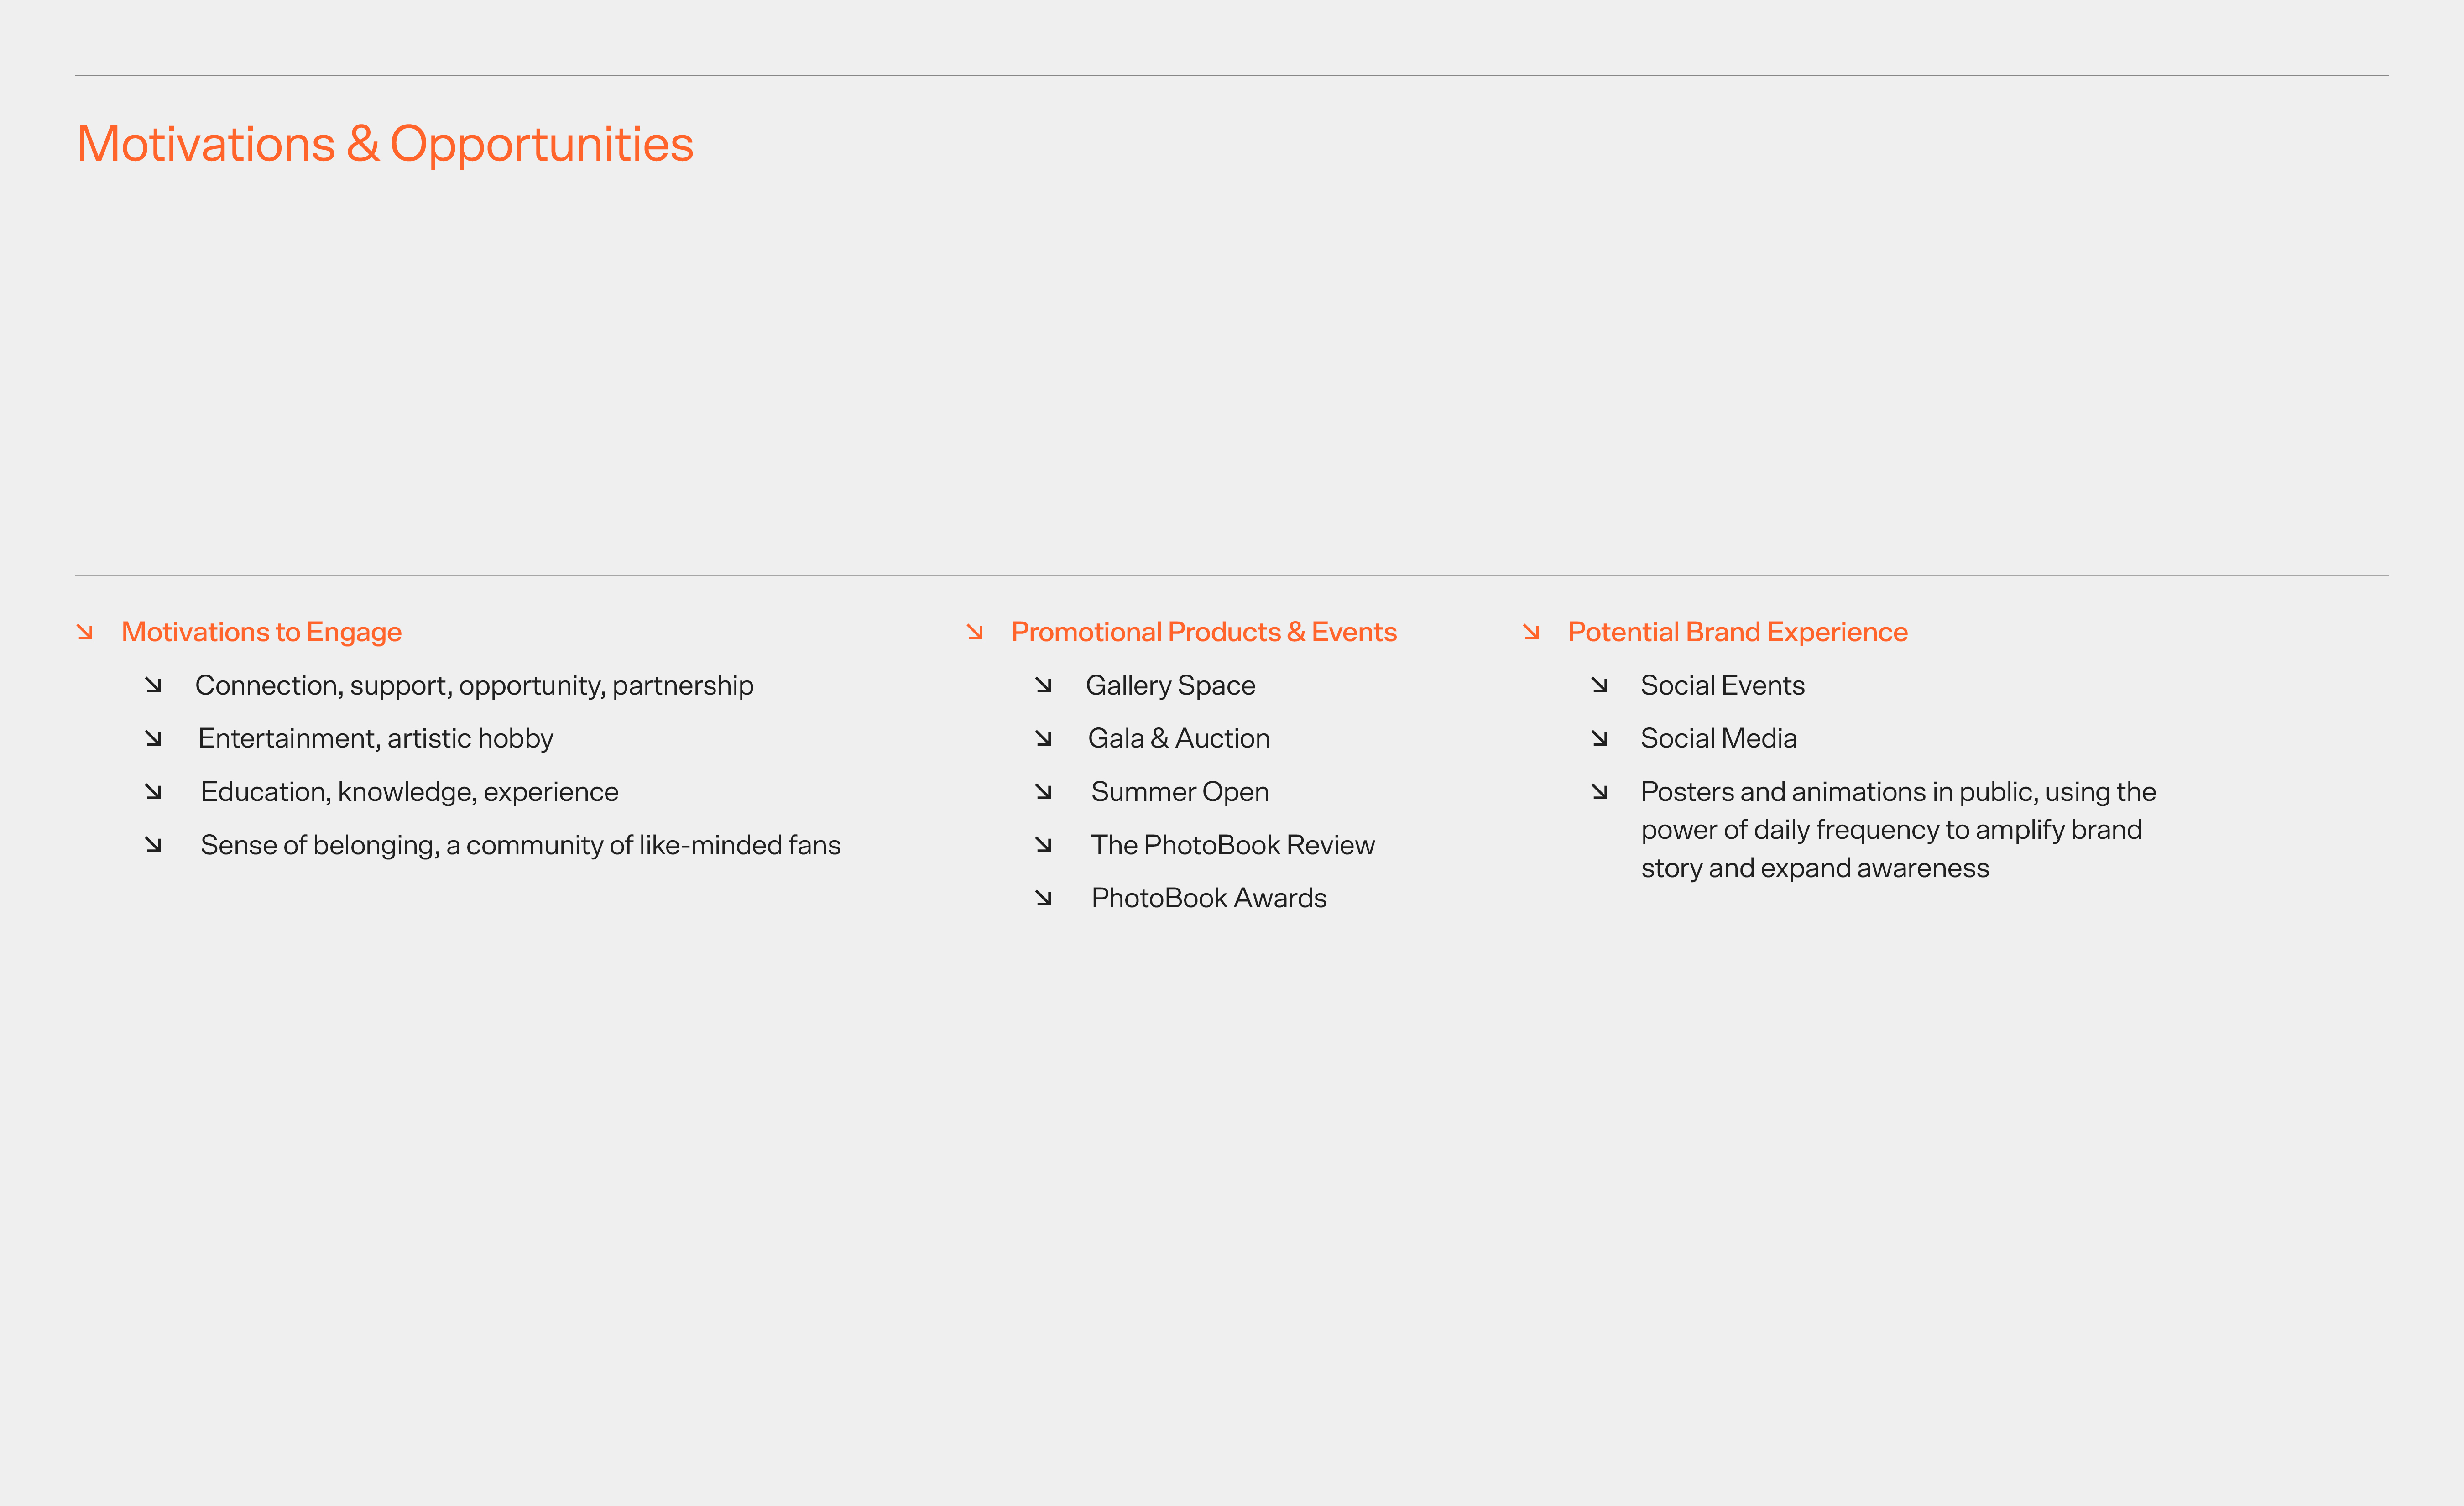2464x1506 pixels.
Task: Click the orange arrow beside Potential Brand Experience
Action: tap(1531, 632)
